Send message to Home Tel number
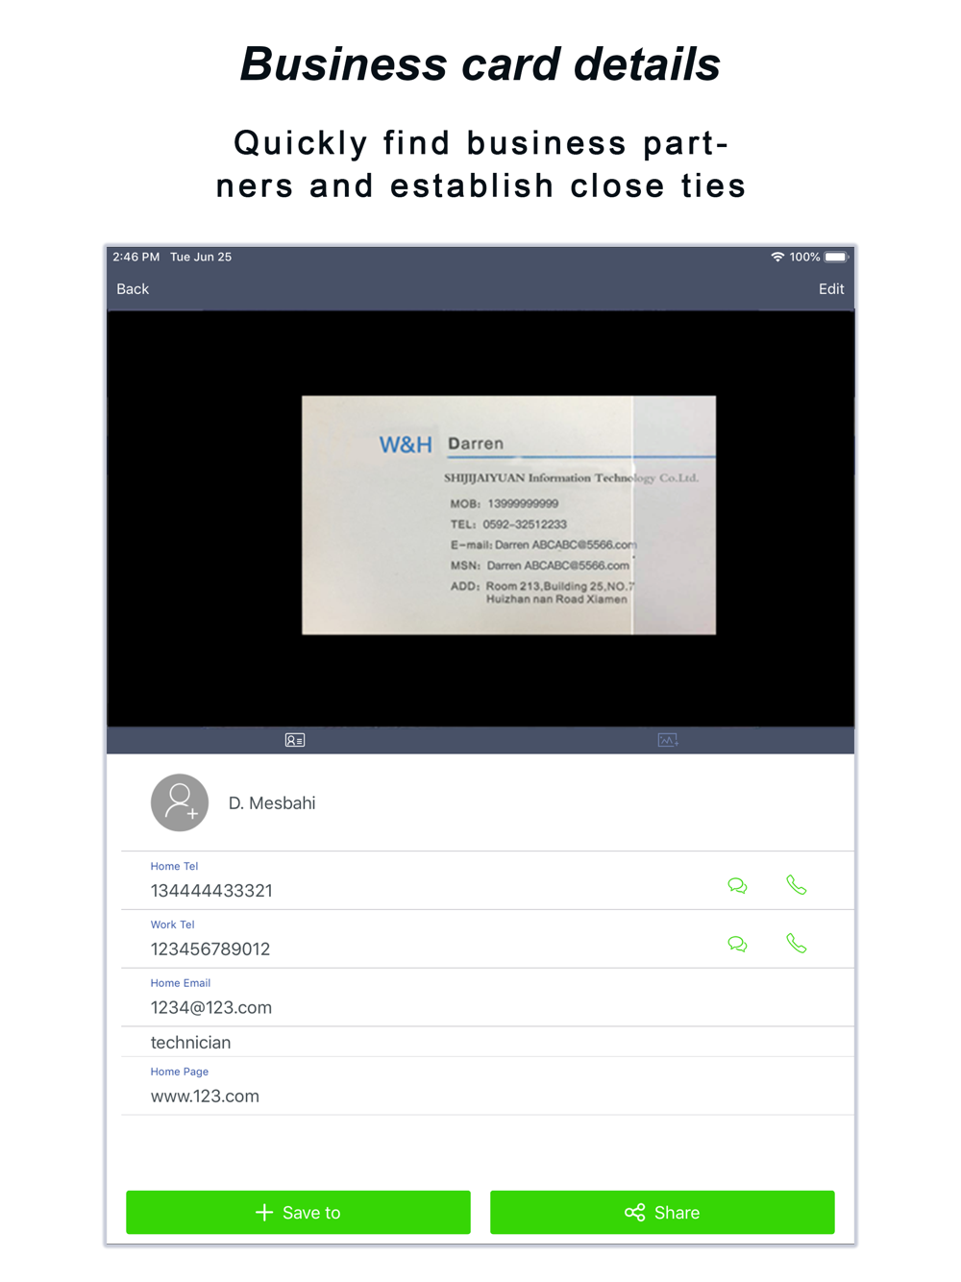 pyautogui.click(x=737, y=885)
